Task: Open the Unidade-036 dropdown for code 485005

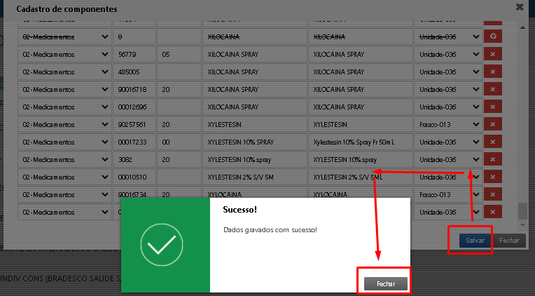Action: (x=448, y=72)
